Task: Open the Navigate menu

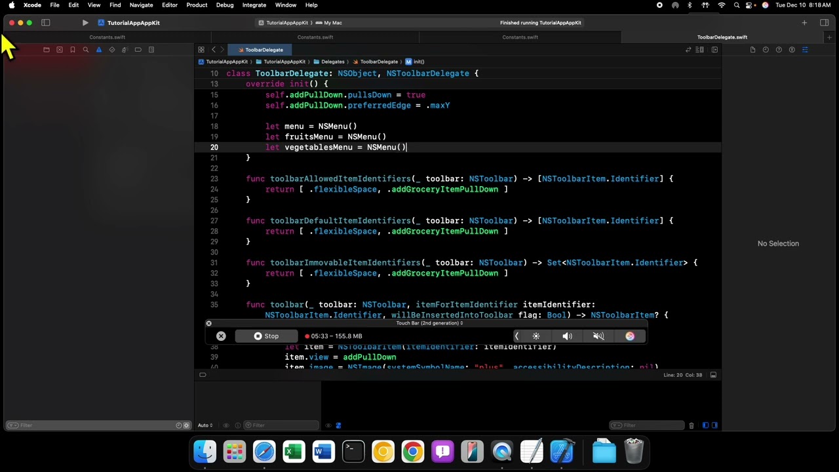Action: [x=141, y=5]
